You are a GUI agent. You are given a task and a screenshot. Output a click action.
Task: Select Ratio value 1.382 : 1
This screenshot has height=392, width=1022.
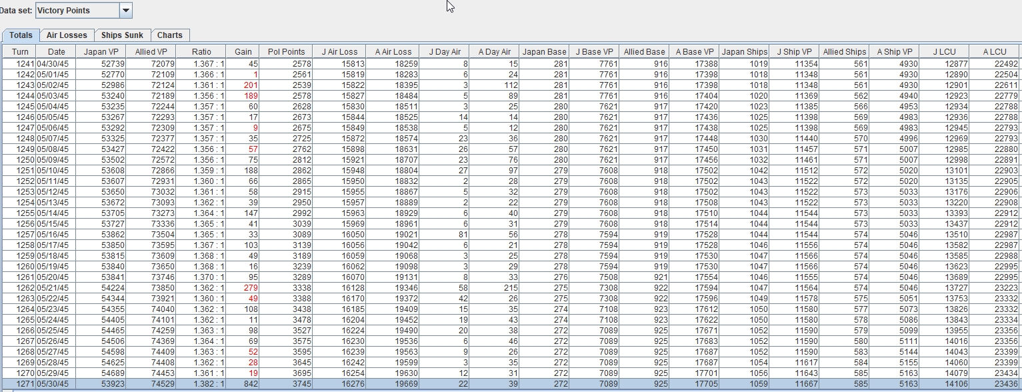tap(201, 383)
